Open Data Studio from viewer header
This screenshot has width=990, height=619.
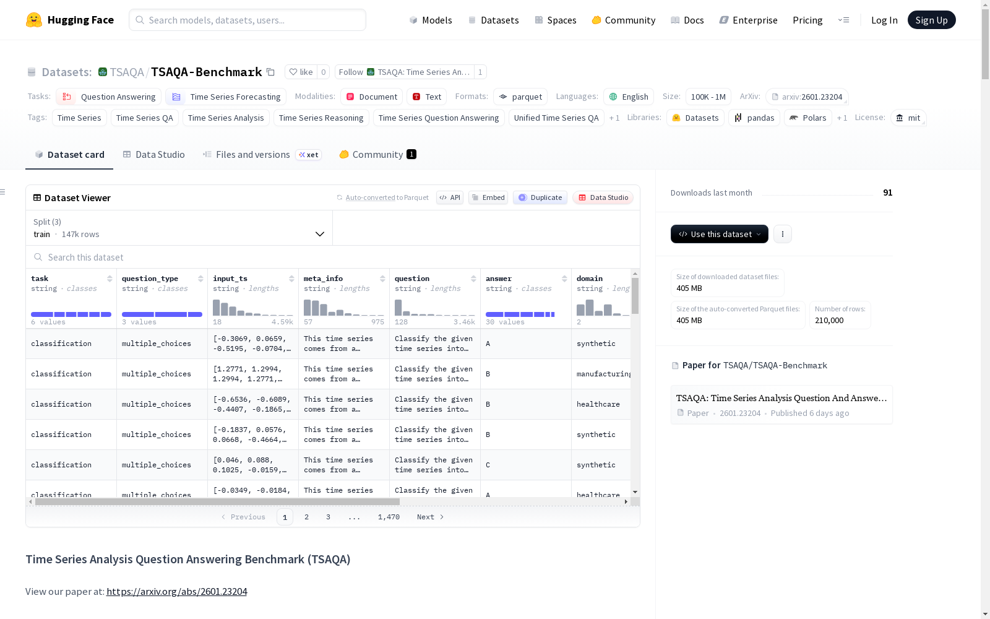603,197
